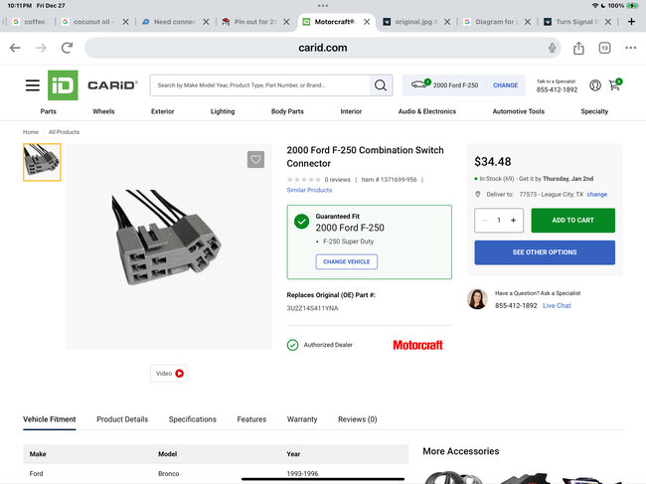646x484 pixels.
Task: Switch to Product Details tab
Action: [x=122, y=419]
